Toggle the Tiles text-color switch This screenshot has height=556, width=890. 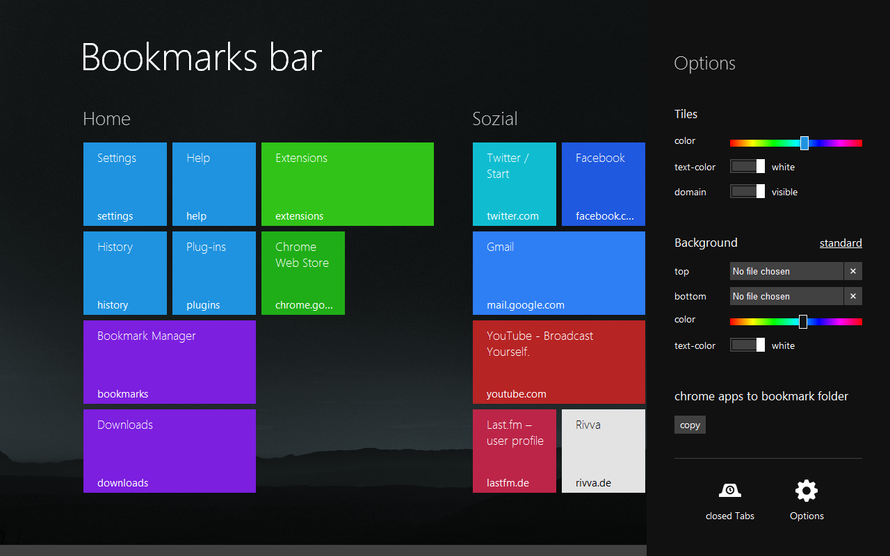click(747, 167)
